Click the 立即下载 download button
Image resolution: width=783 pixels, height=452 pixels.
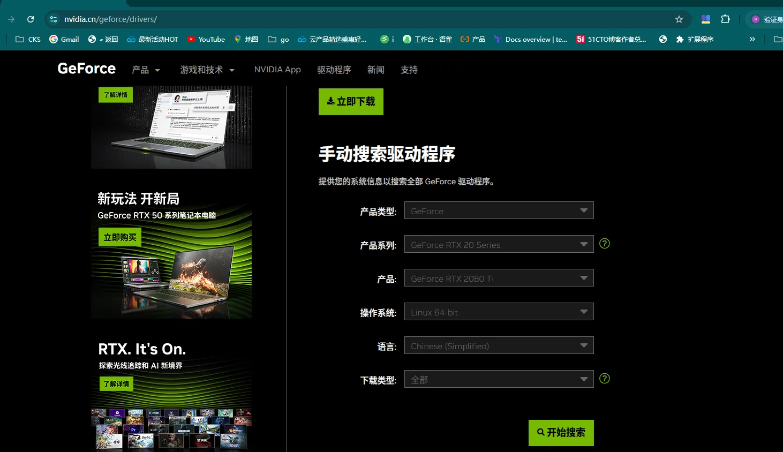pyautogui.click(x=351, y=102)
